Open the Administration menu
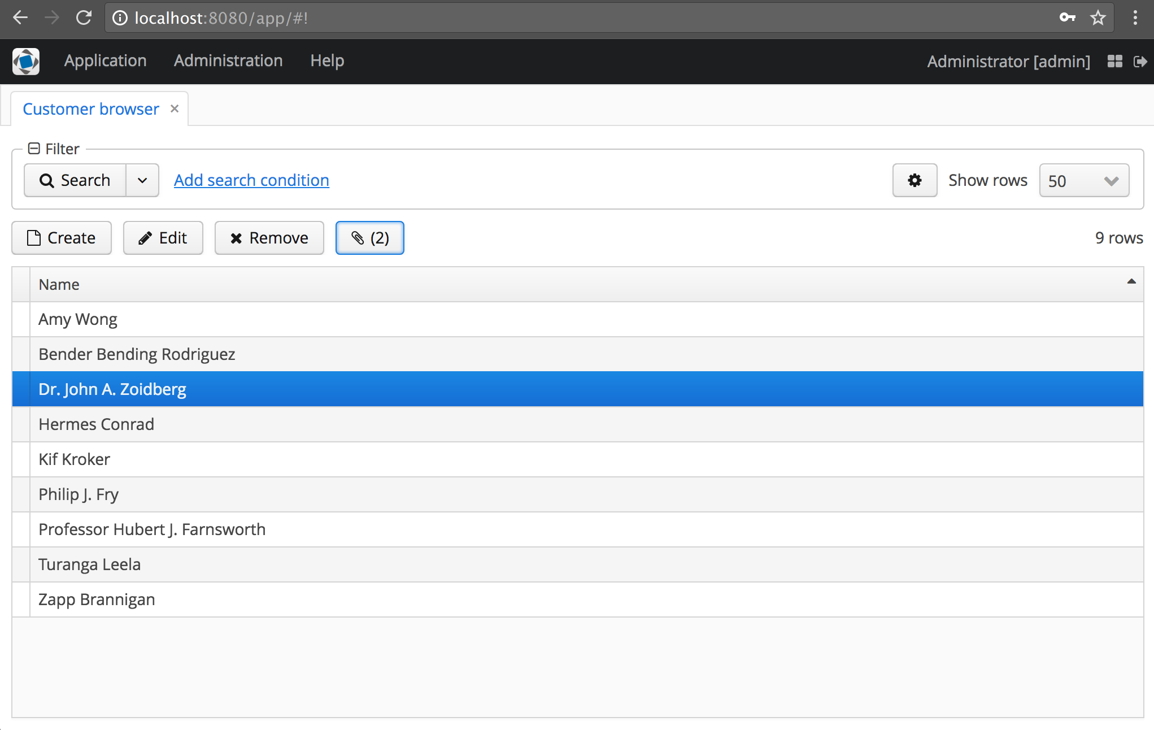This screenshot has height=730, width=1154. (228, 60)
